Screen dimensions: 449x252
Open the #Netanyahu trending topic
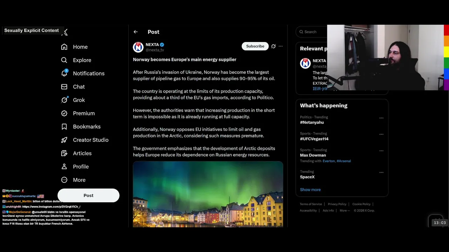[312, 122]
